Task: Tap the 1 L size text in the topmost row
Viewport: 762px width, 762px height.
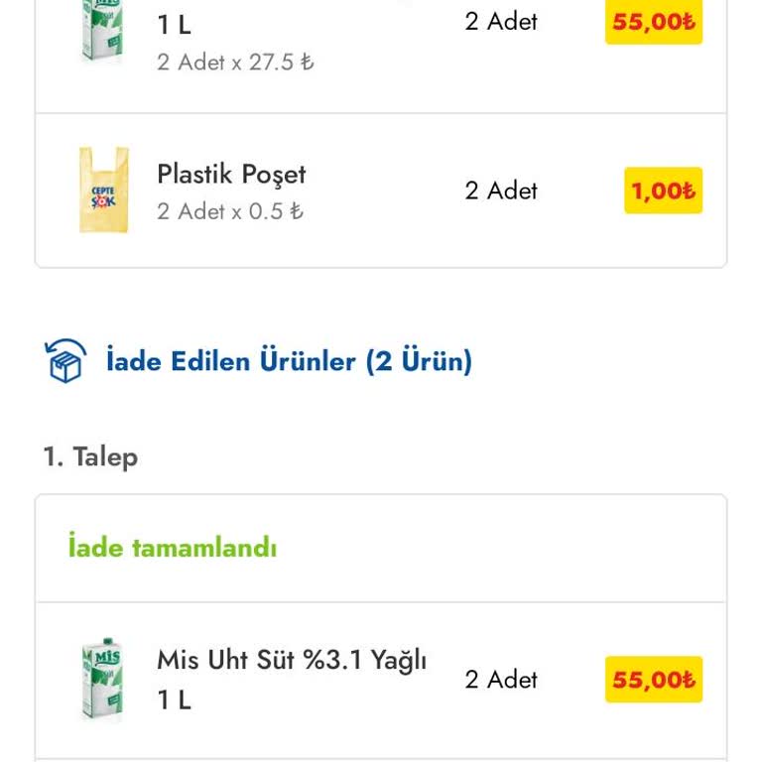Action: tap(174, 25)
